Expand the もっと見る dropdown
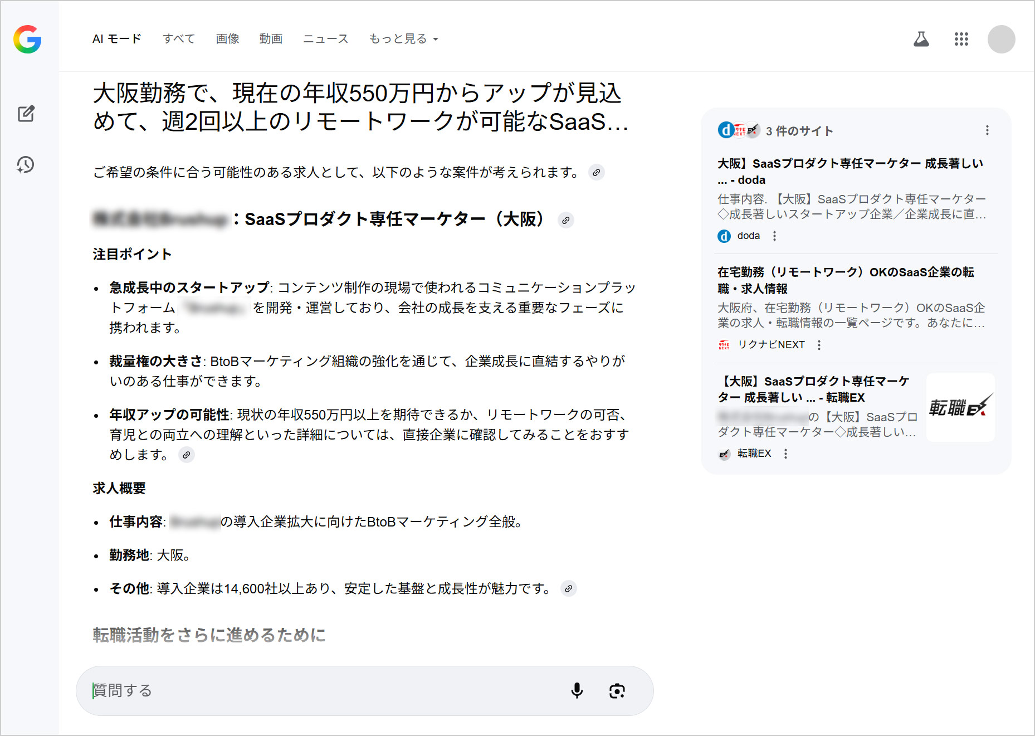 pos(403,38)
